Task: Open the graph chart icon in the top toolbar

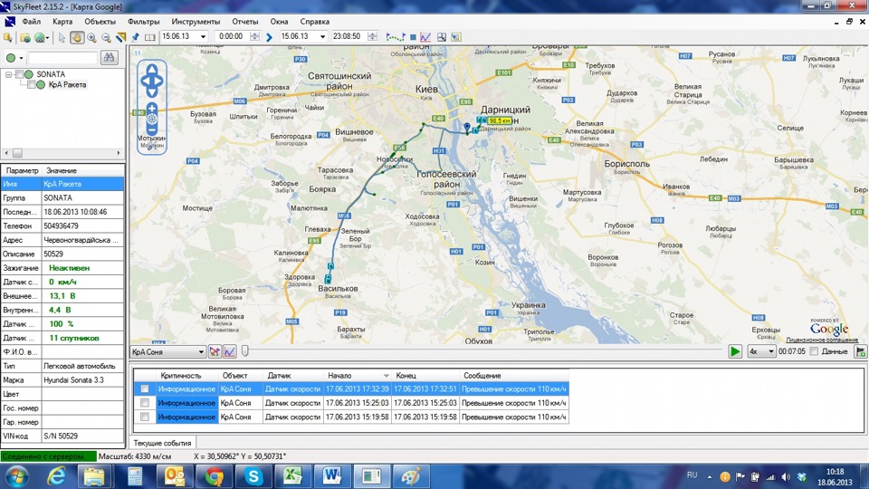Action: tap(425, 37)
